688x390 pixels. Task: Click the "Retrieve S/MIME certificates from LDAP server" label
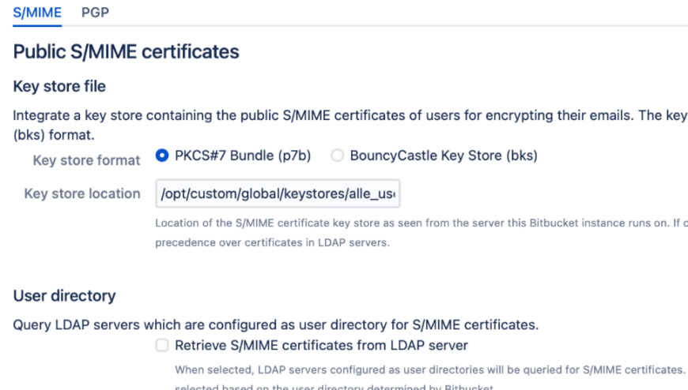click(x=321, y=345)
